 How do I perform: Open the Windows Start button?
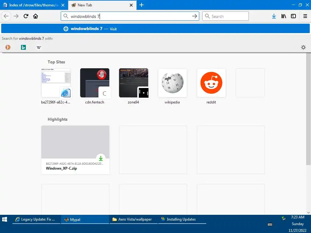pyautogui.click(x=5, y=219)
